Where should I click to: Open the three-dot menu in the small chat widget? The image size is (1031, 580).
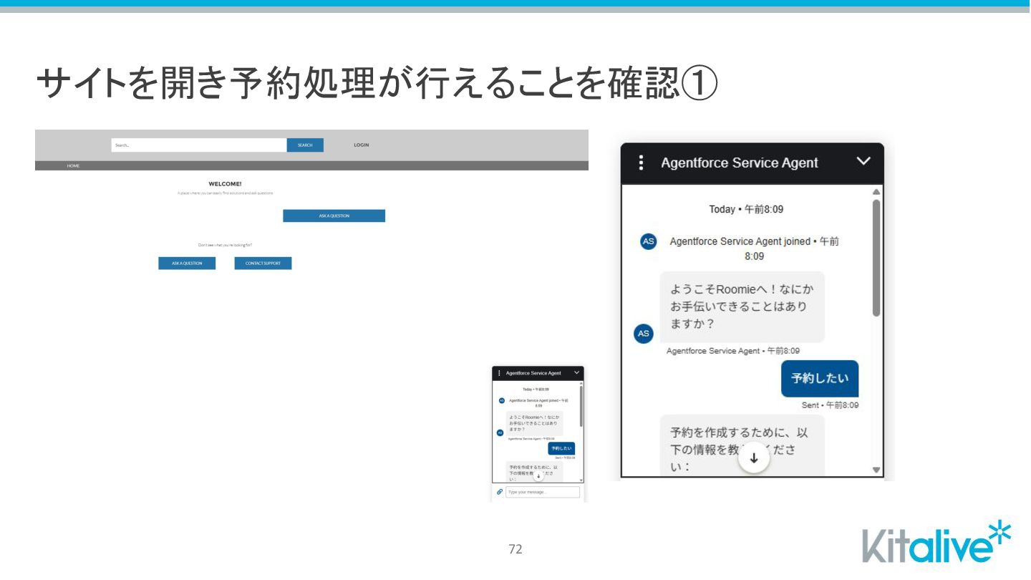[499, 373]
